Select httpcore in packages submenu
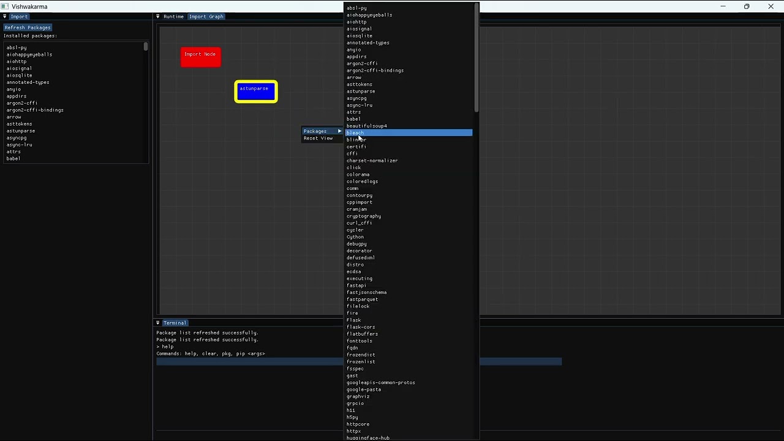Image resolution: width=784 pixels, height=441 pixels. 409,424
